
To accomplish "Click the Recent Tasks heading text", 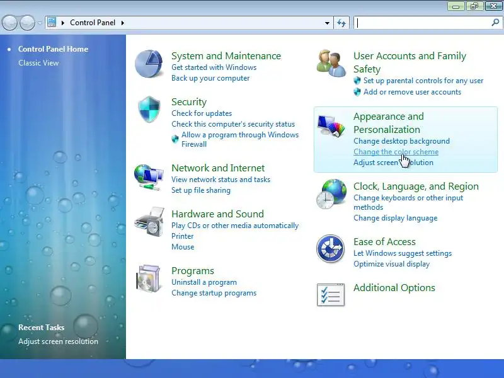I will (x=41, y=327).
